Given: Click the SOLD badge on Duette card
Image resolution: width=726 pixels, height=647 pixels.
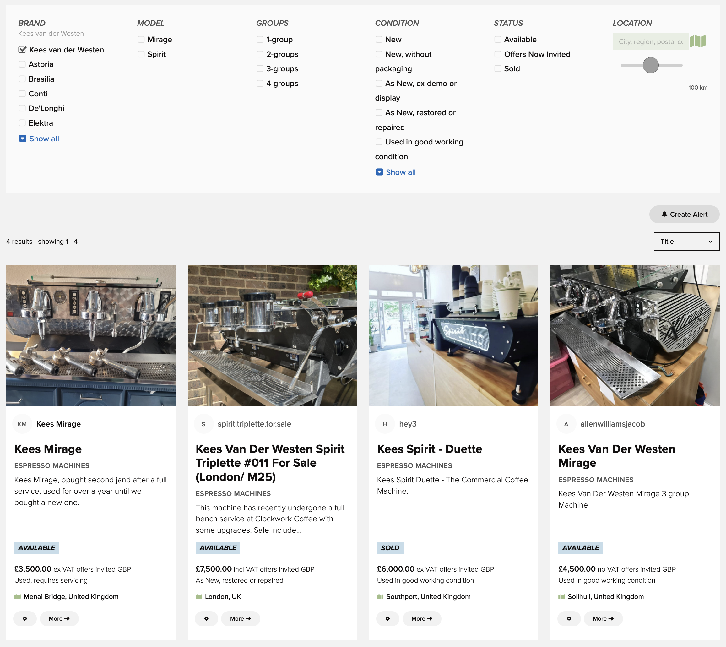Looking at the screenshot, I should click(x=390, y=548).
